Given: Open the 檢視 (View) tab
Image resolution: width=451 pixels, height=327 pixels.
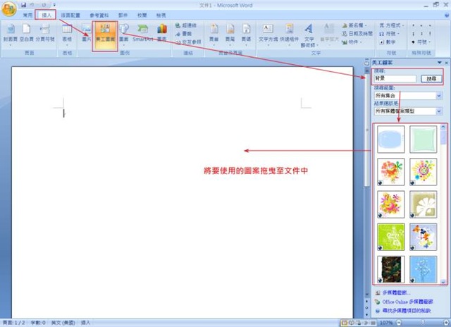Looking at the screenshot, I should click(x=161, y=15).
